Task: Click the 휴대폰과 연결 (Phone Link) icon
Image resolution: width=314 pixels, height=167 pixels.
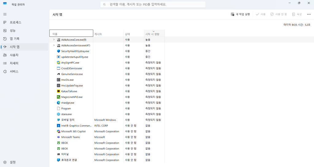Action: (x=59, y=160)
